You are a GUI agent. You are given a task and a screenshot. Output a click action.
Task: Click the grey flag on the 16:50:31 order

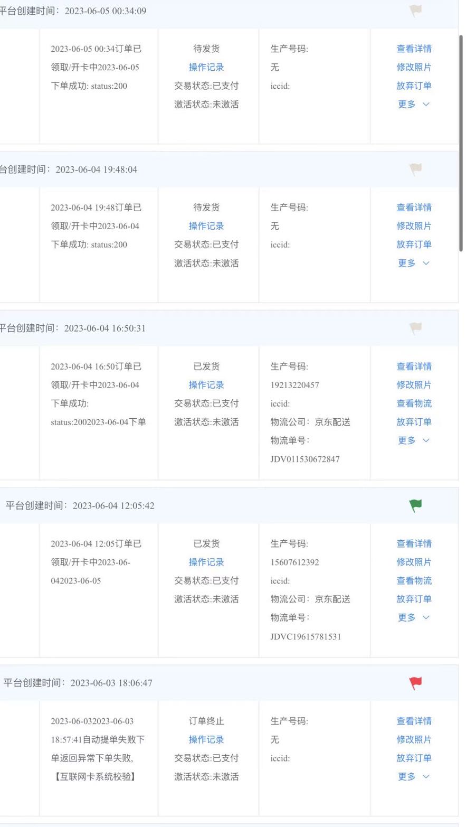point(416,328)
